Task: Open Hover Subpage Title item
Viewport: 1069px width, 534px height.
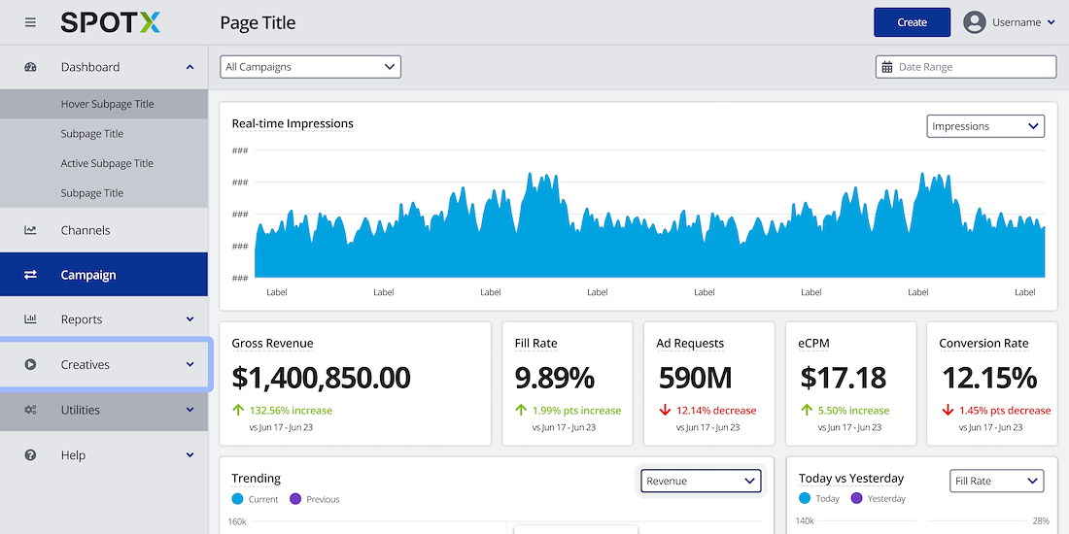Action: 107,104
